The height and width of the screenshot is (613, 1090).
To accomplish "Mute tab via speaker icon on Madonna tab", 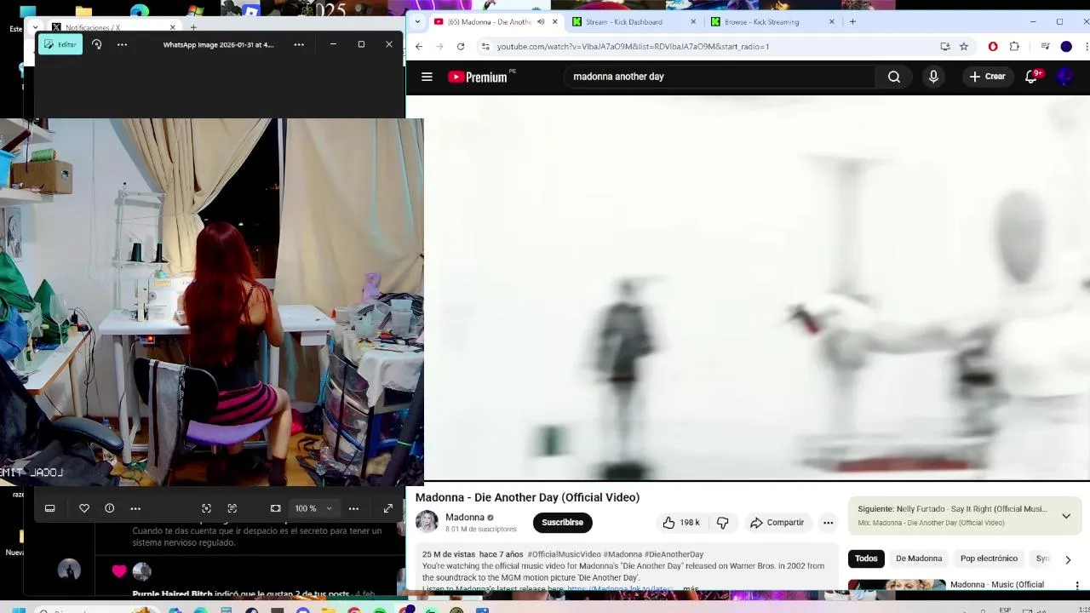I will pos(541,22).
